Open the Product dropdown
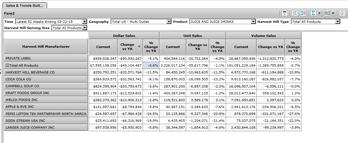Image resolution: width=348 pixels, height=143 pixels. (x=253, y=22)
